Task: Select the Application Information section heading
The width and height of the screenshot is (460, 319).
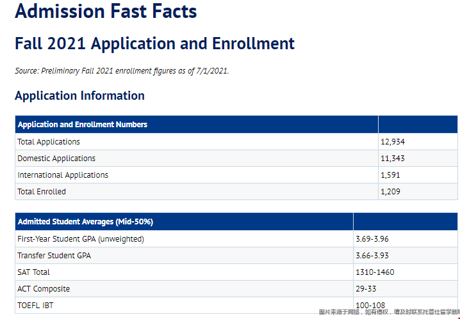Action: (79, 96)
